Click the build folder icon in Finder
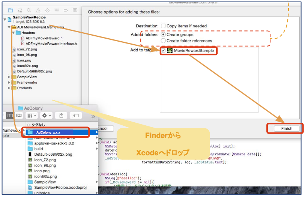The height and width of the screenshot is (197, 305). click(30, 149)
